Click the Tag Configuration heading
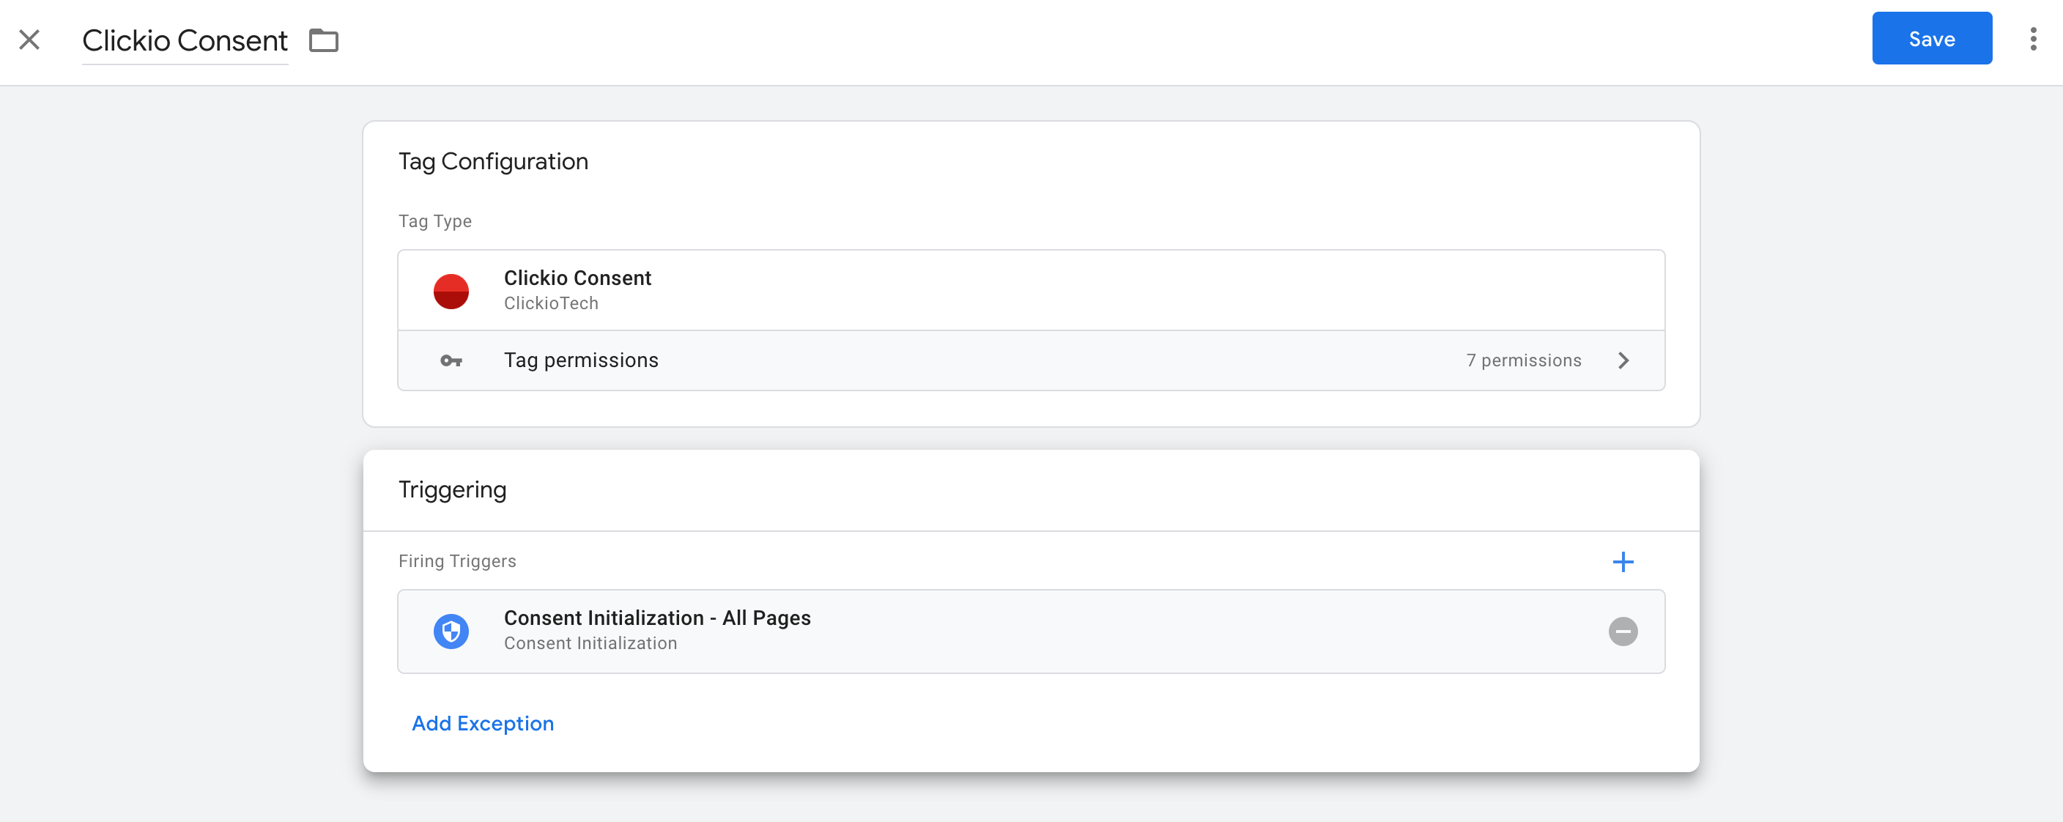 click(492, 161)
